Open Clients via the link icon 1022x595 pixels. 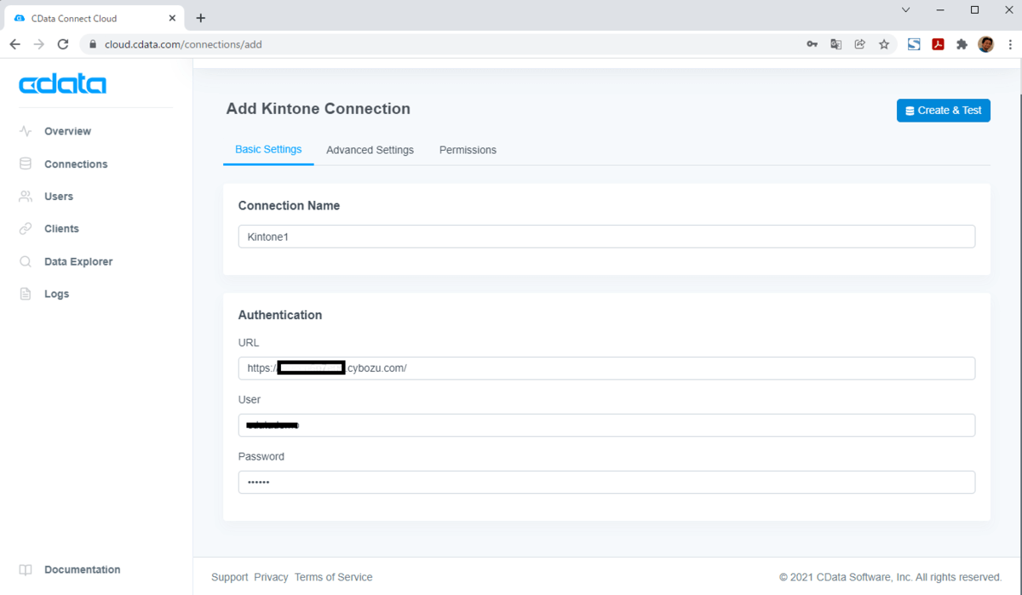tap(26, 228)
